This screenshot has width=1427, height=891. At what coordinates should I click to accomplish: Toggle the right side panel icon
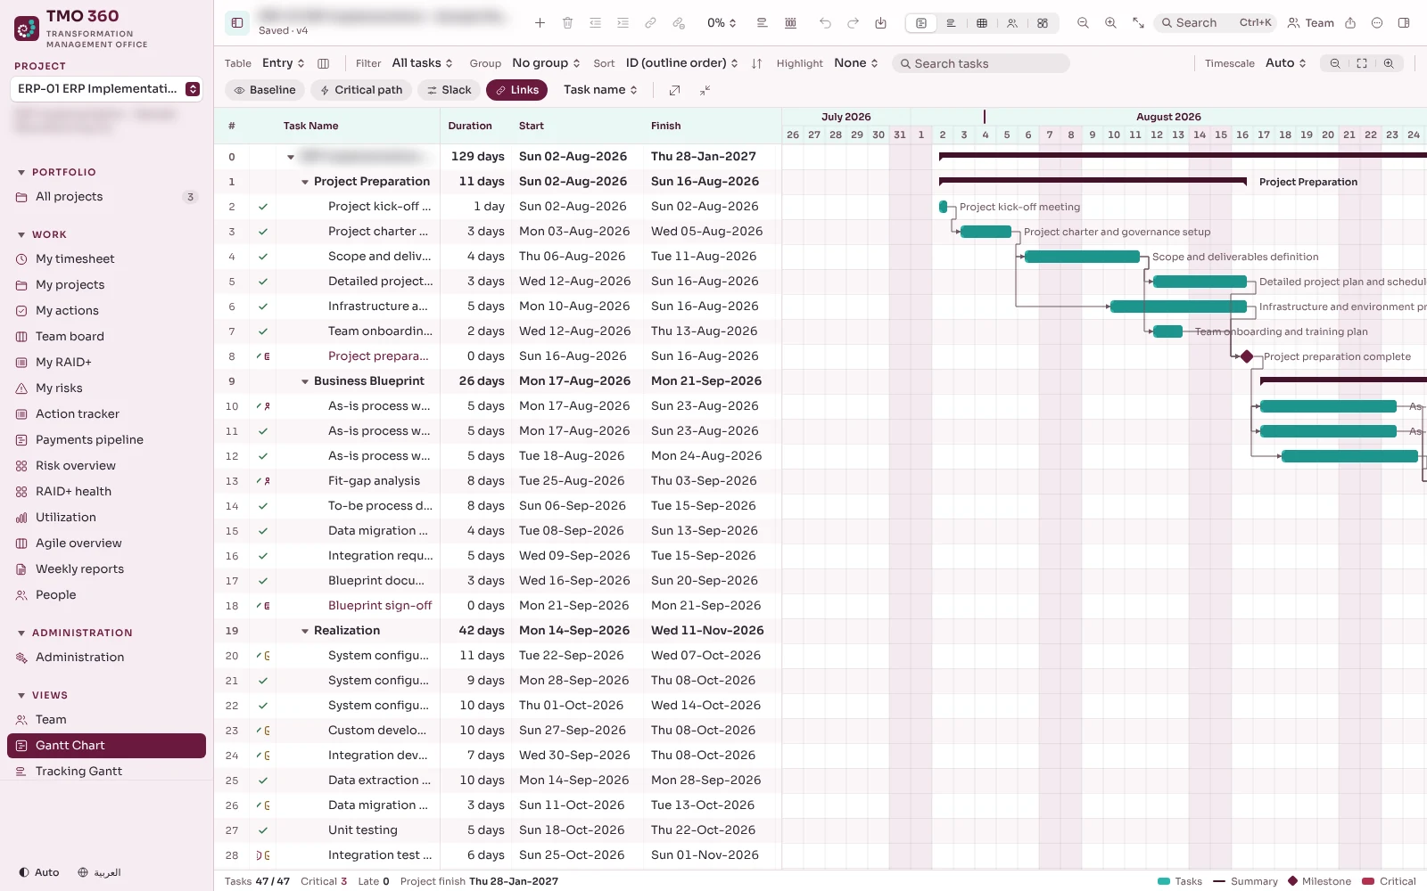tap(1404, 23)
